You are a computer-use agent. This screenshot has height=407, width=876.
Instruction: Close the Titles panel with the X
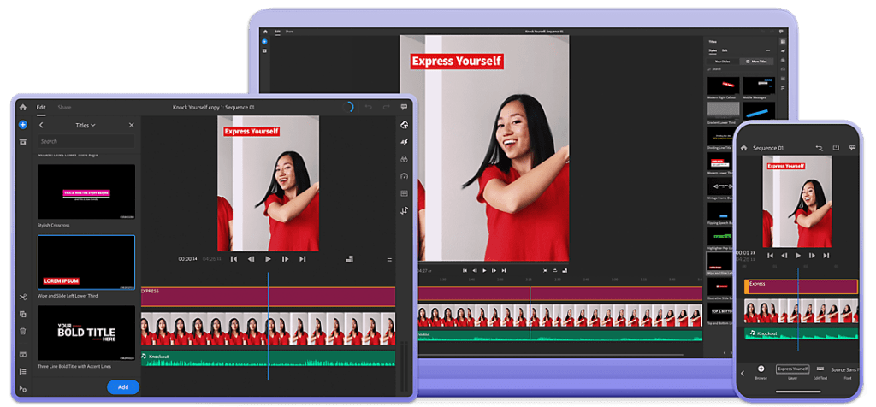coord(131,125)
